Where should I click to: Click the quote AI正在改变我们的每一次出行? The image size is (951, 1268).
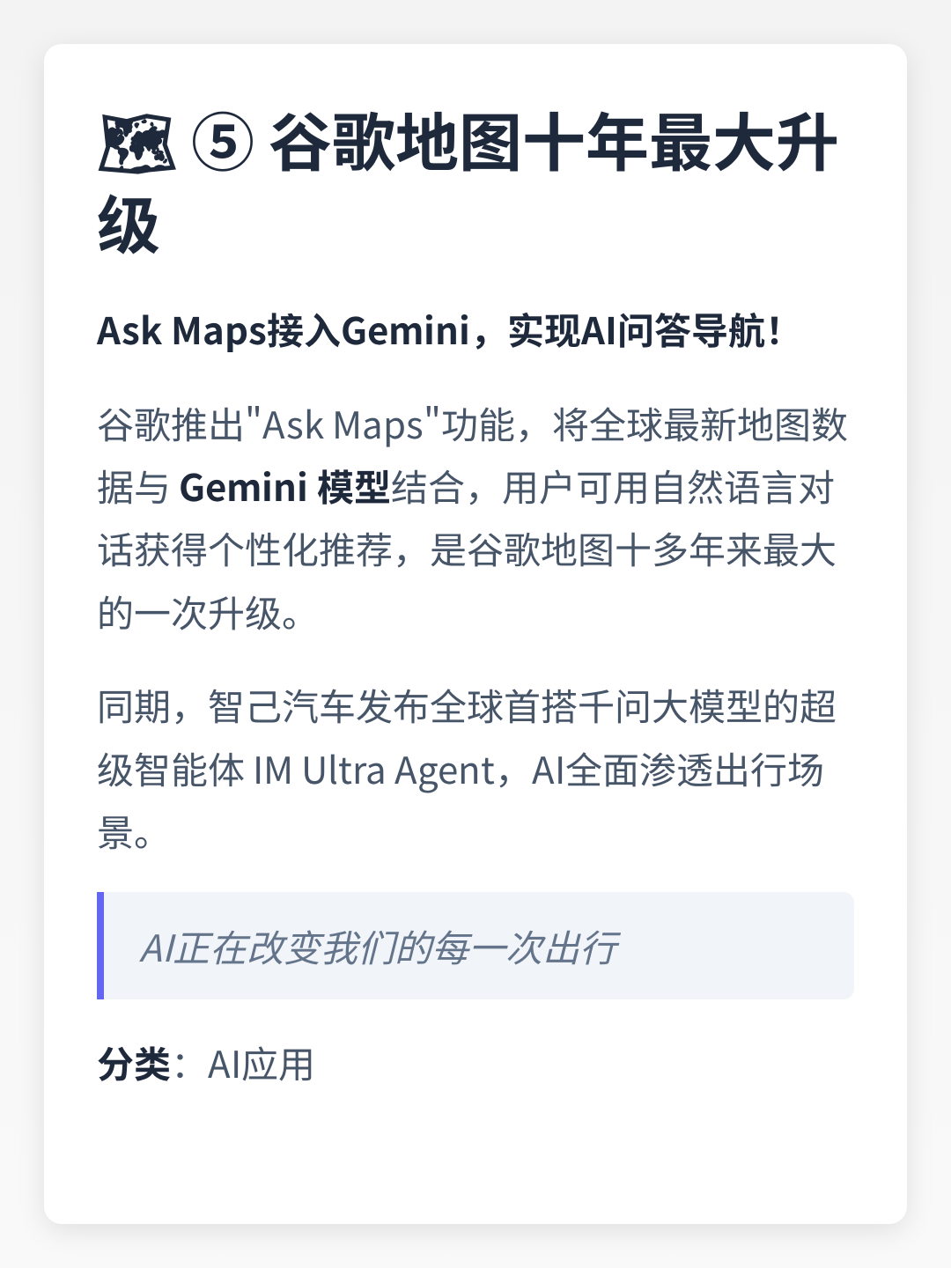coord(379,947)
